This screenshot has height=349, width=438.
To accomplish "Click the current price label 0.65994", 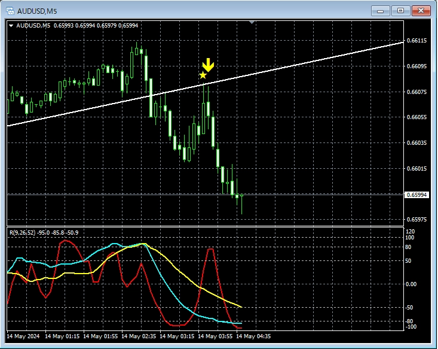I will [x=416, y=195].
